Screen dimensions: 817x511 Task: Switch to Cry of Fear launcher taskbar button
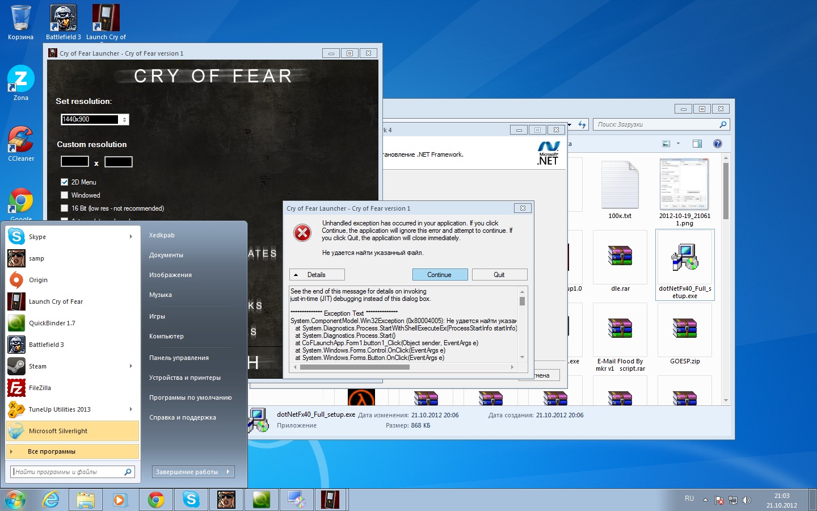[330, 500]
